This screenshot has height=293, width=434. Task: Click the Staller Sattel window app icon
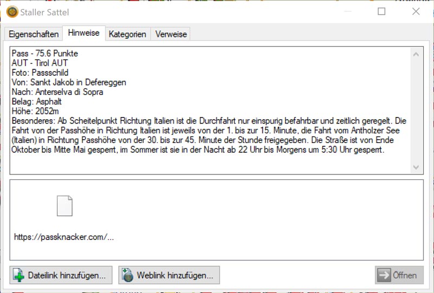point(12,12)
